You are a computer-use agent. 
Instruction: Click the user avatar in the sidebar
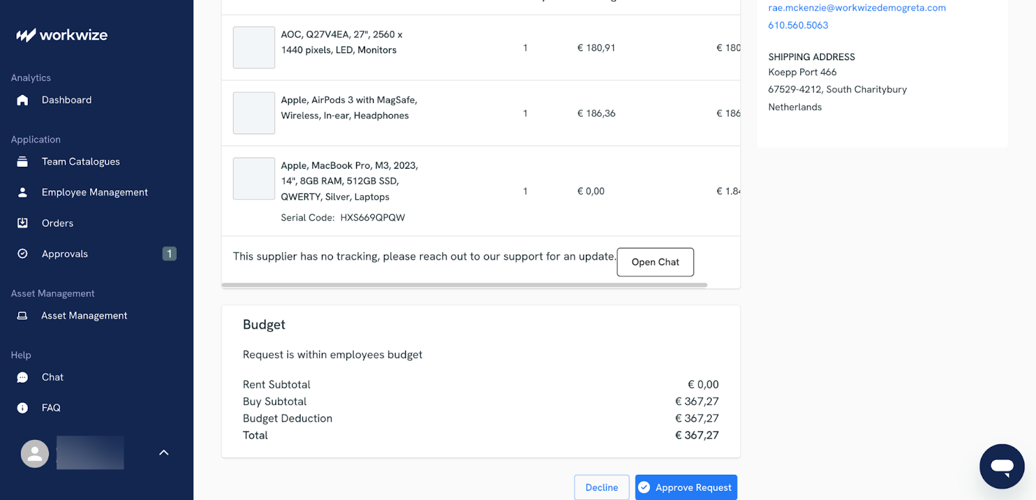[35, 453]
